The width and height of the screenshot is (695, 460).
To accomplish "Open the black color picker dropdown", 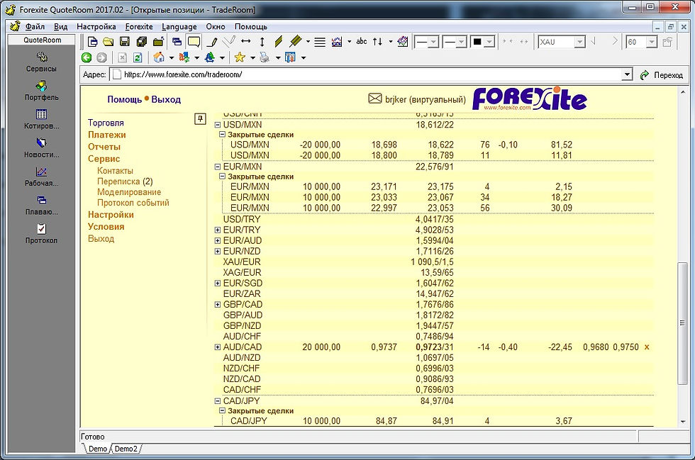I will pyautogui.click(x=489, y=42).
